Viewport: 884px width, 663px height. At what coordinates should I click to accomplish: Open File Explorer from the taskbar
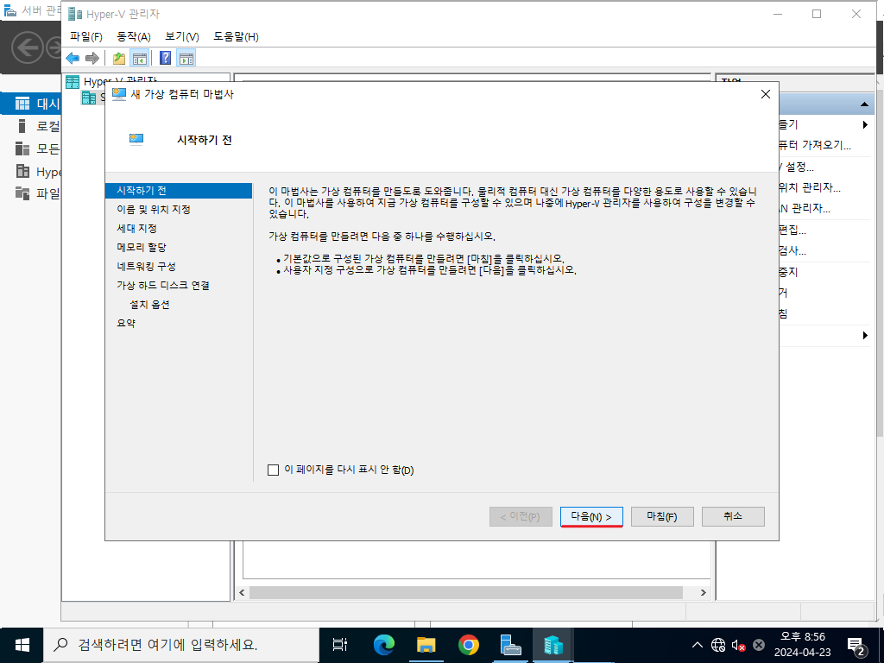coord(426,645)
